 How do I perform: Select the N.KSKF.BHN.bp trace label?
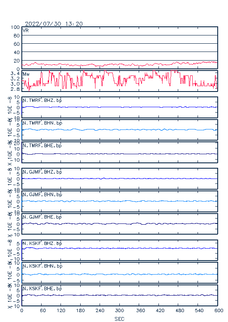point(42,266)
